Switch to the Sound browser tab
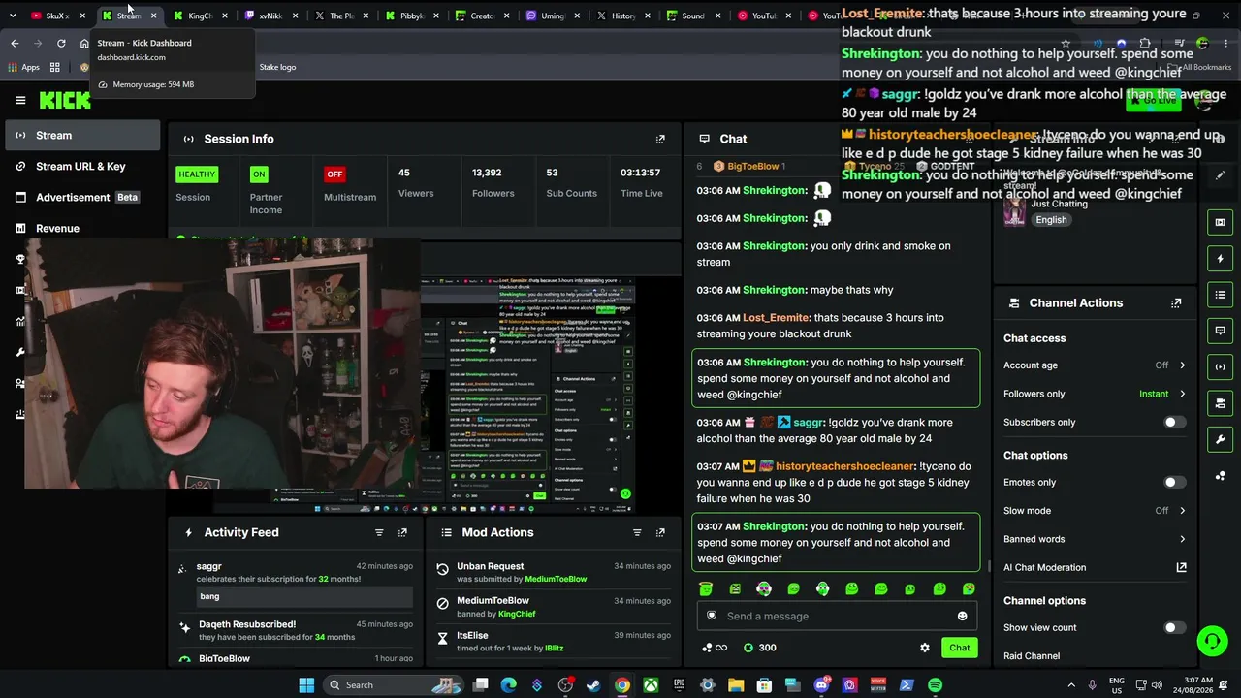Viewport: 1241px width, 698px height. coord(693,16)
